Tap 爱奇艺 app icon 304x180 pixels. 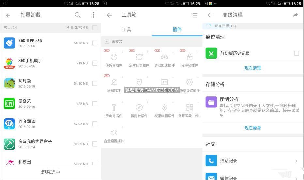coord(9,104)
